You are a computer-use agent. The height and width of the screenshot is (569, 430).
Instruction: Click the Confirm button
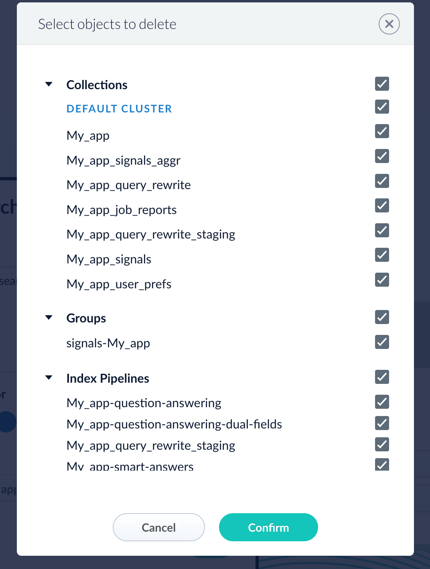268,527
